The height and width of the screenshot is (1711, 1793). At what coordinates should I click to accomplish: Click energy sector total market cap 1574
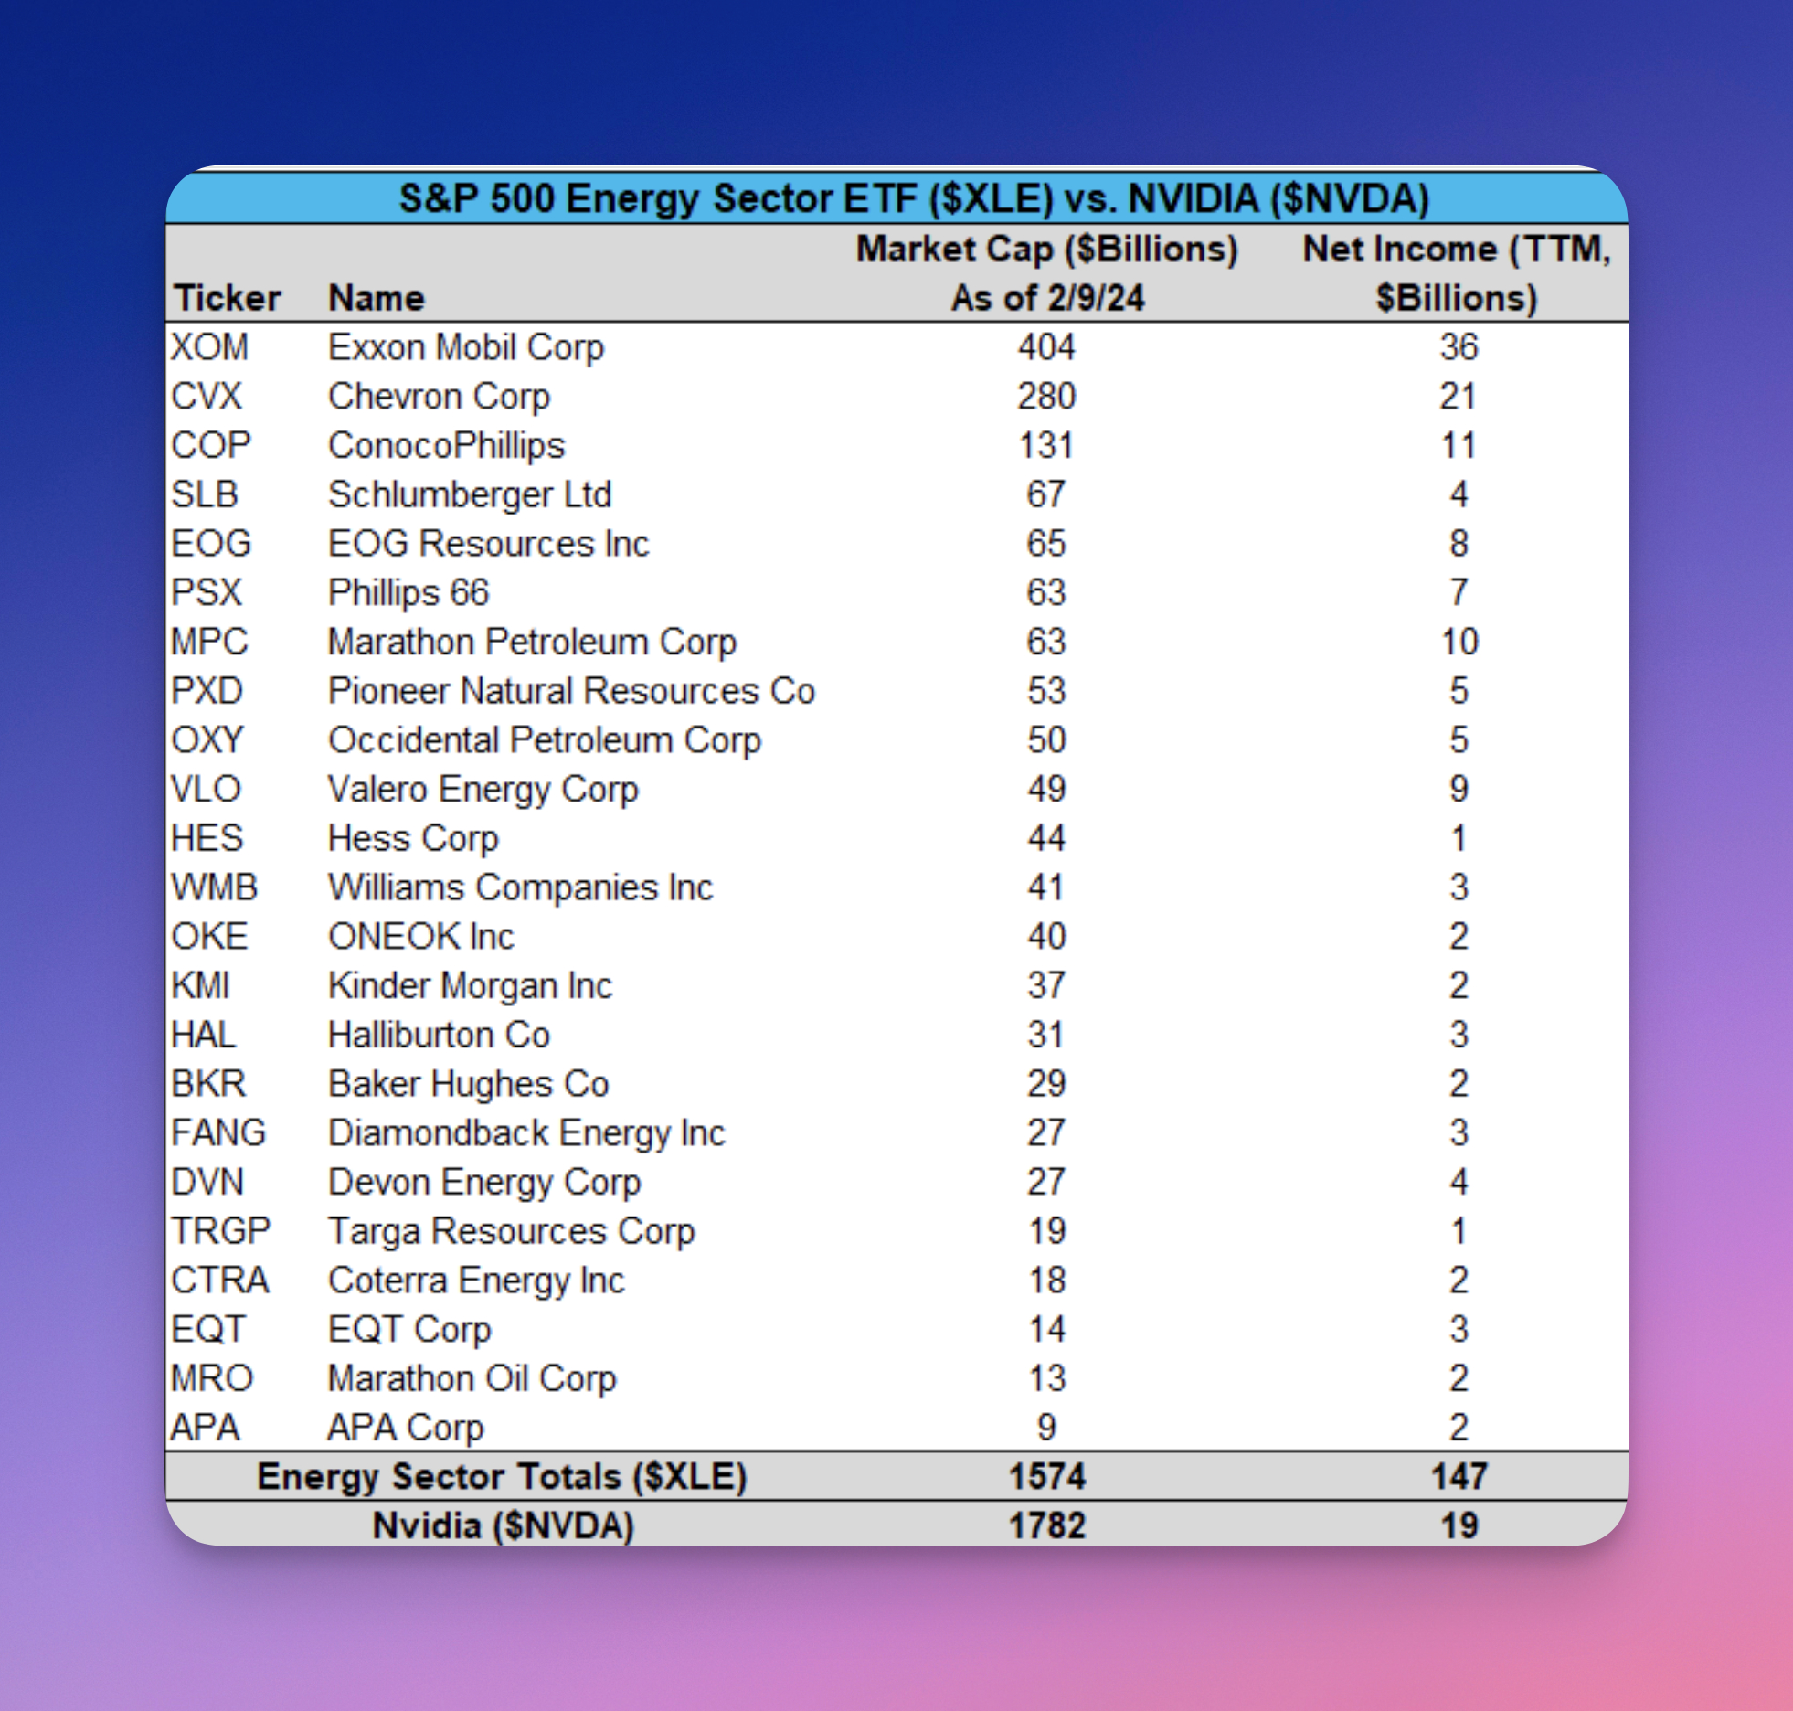(x=1047, y=1477)
